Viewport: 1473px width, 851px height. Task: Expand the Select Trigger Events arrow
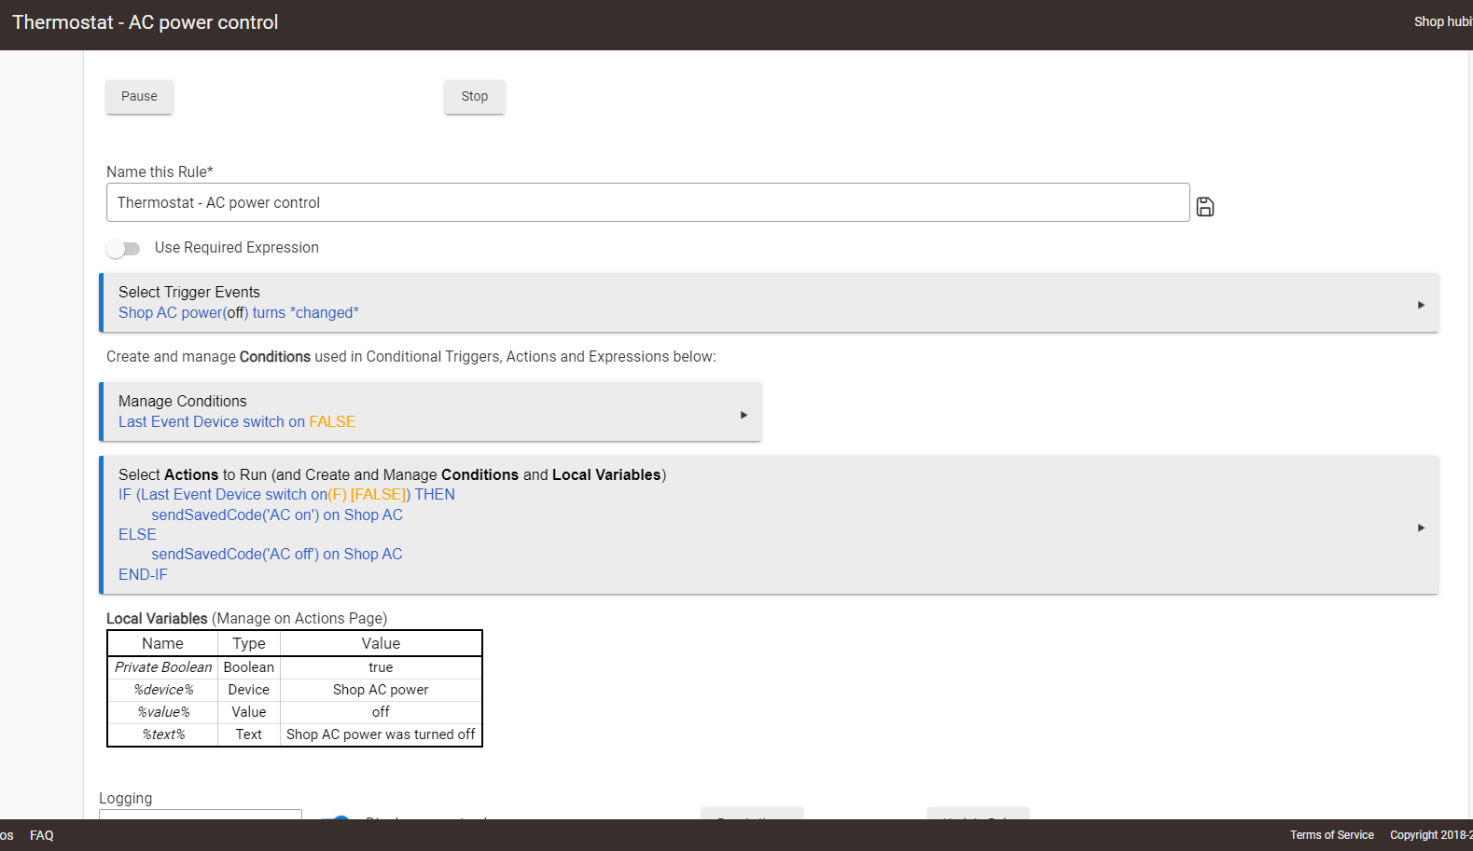pos(1421,305)
